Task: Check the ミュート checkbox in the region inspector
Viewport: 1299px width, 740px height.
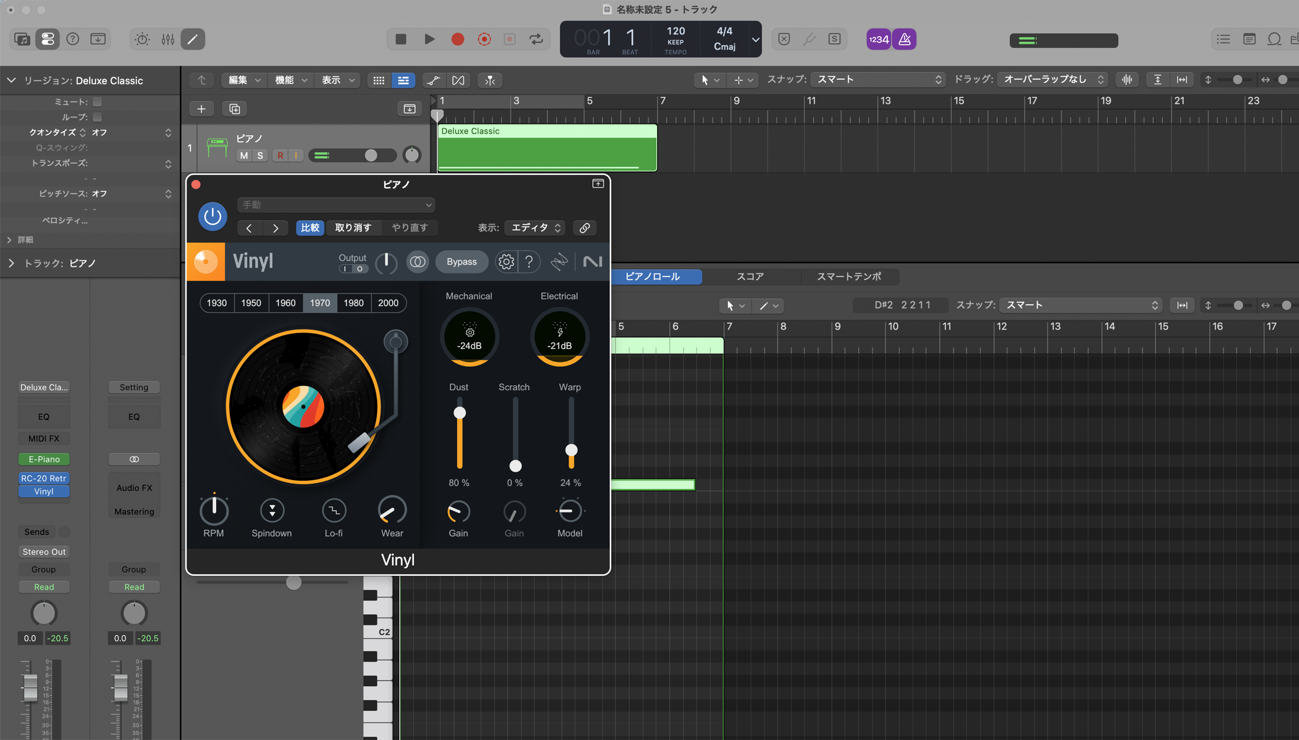Action: click(x=97, y=102)
